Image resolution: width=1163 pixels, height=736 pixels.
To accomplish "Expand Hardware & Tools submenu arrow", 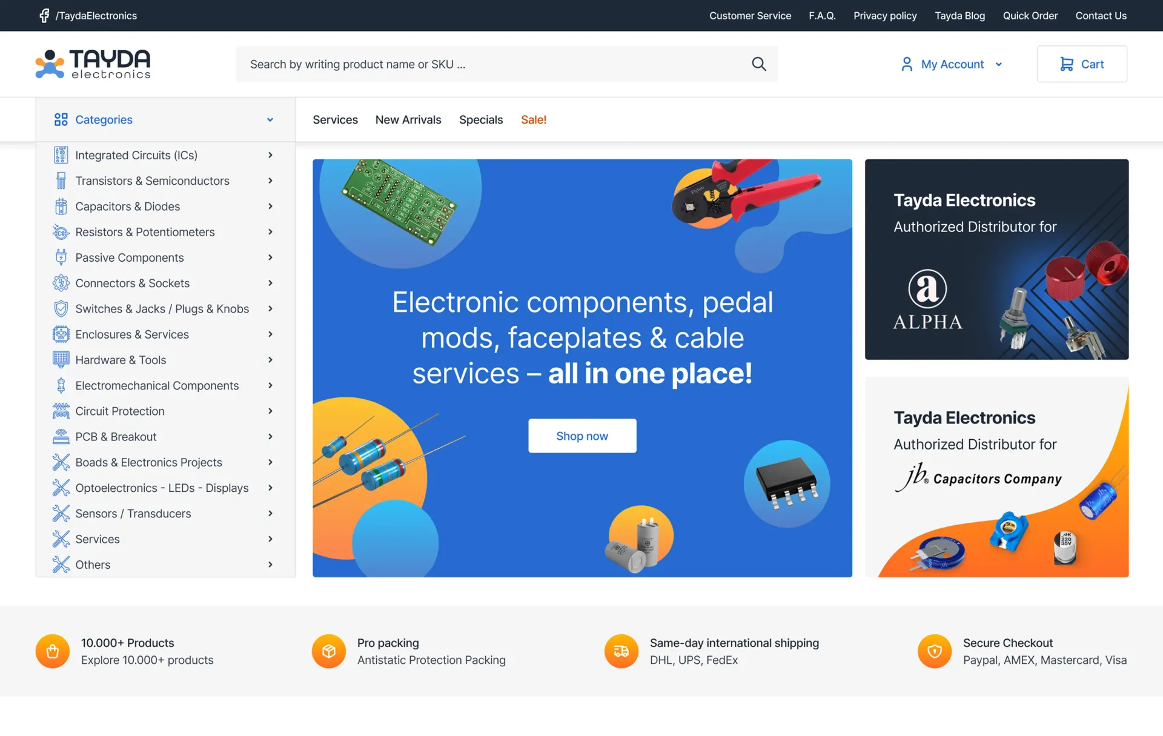I will pyautogui.click(x=270, y=360).
